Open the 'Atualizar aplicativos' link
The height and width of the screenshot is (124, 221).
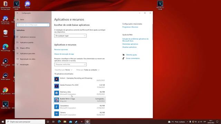pos(129,47)
